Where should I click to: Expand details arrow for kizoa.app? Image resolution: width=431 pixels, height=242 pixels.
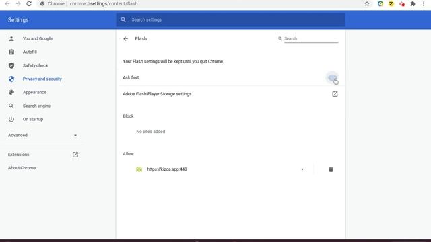pos(302,169)
